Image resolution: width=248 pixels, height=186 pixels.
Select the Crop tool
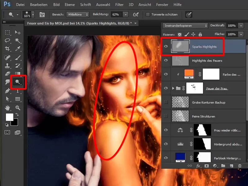point(7,49)
